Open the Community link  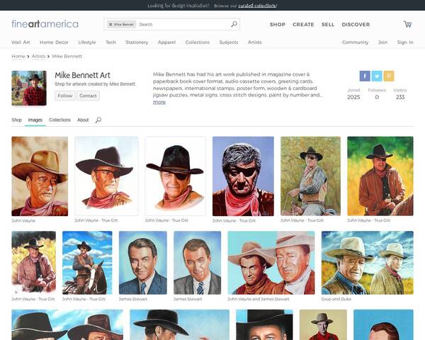click(x=355, y=42)
